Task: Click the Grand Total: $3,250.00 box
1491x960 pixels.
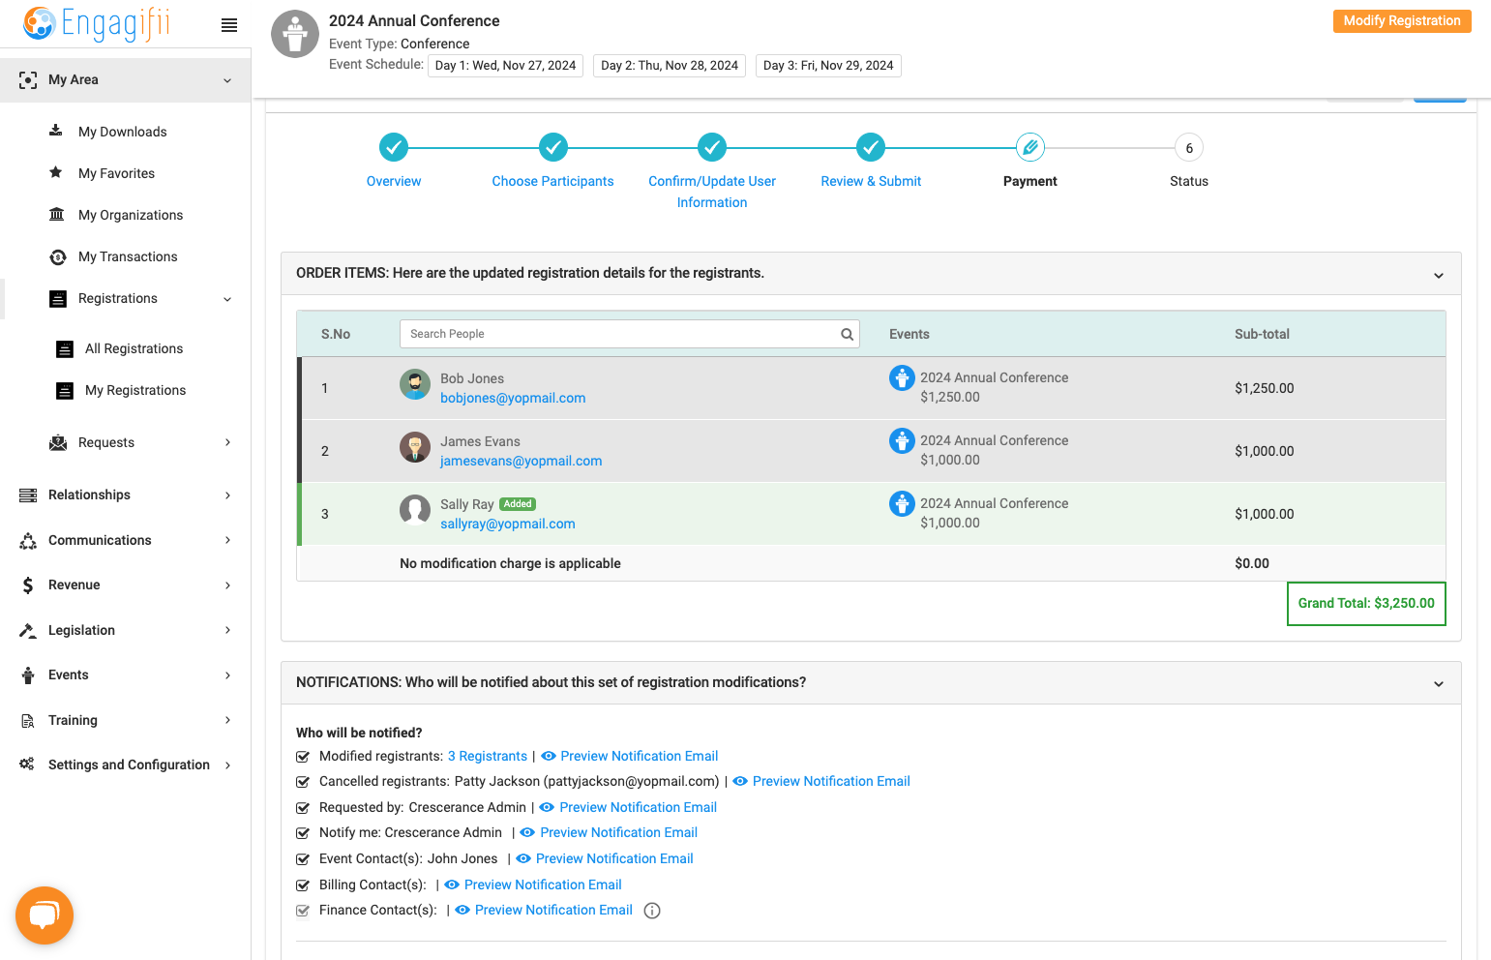Action: click(1366, 604)
